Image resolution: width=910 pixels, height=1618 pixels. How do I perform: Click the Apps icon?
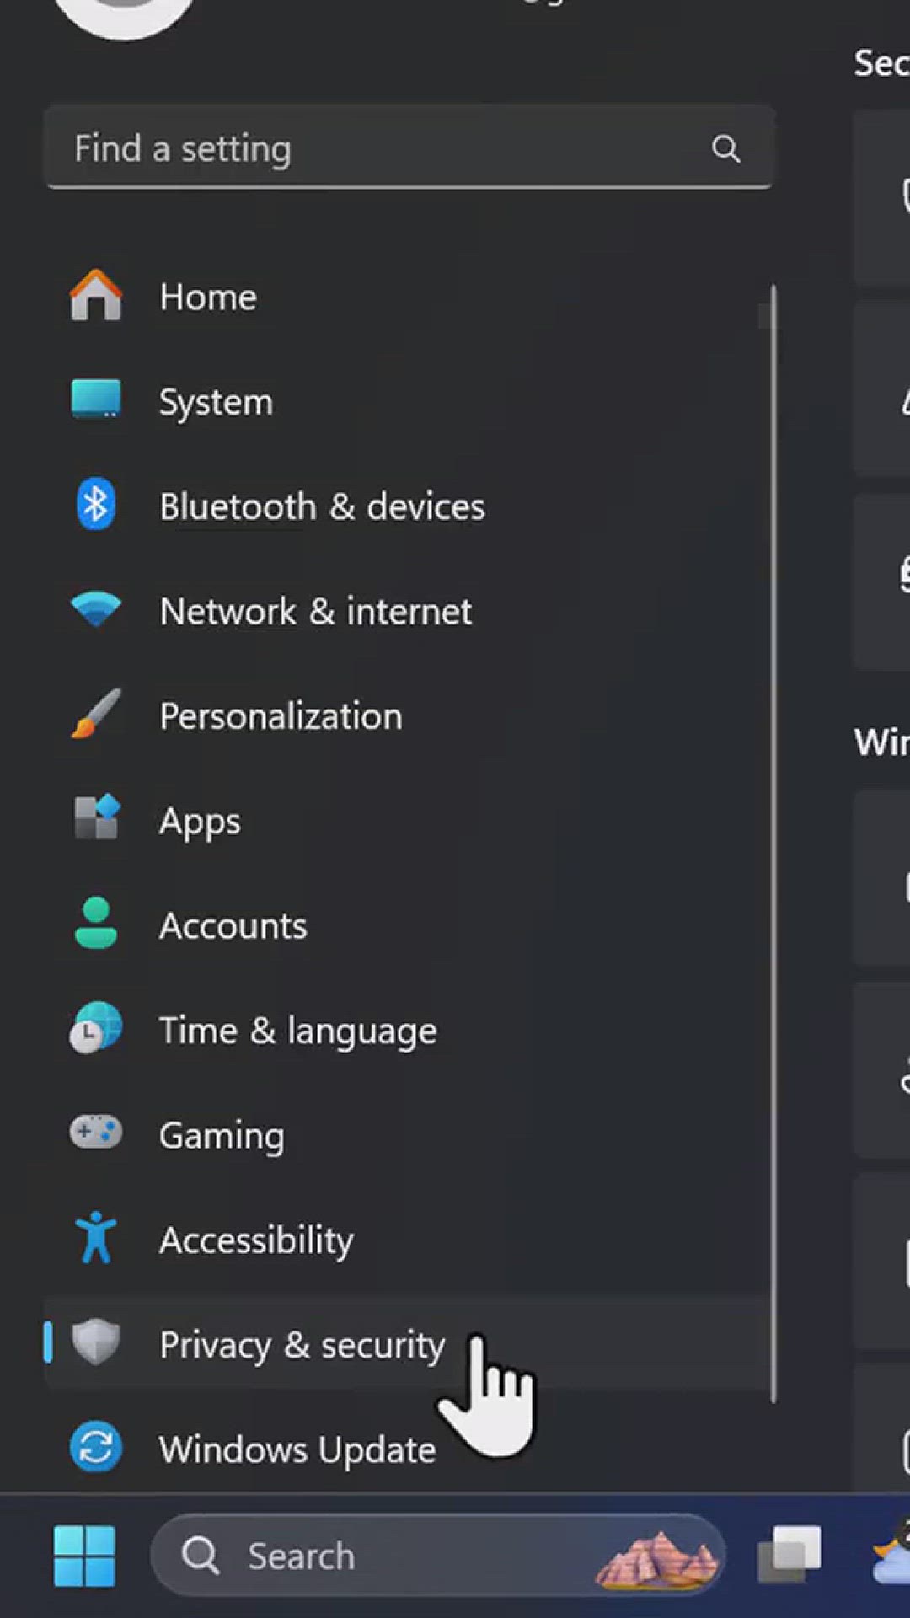[x=96, y=818]
